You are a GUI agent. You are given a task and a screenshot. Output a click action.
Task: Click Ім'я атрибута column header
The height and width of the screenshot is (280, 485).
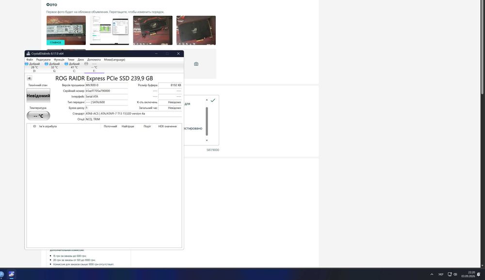point(48,126)
